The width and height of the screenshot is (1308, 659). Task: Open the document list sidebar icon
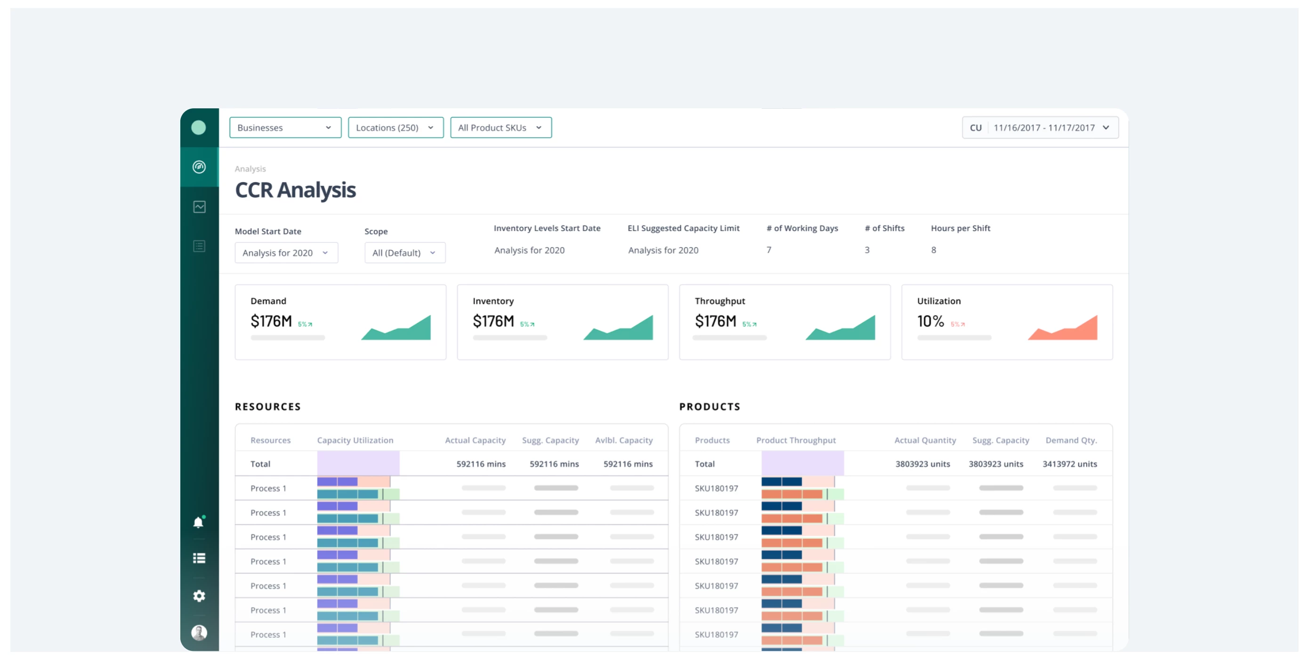point(199,246)
